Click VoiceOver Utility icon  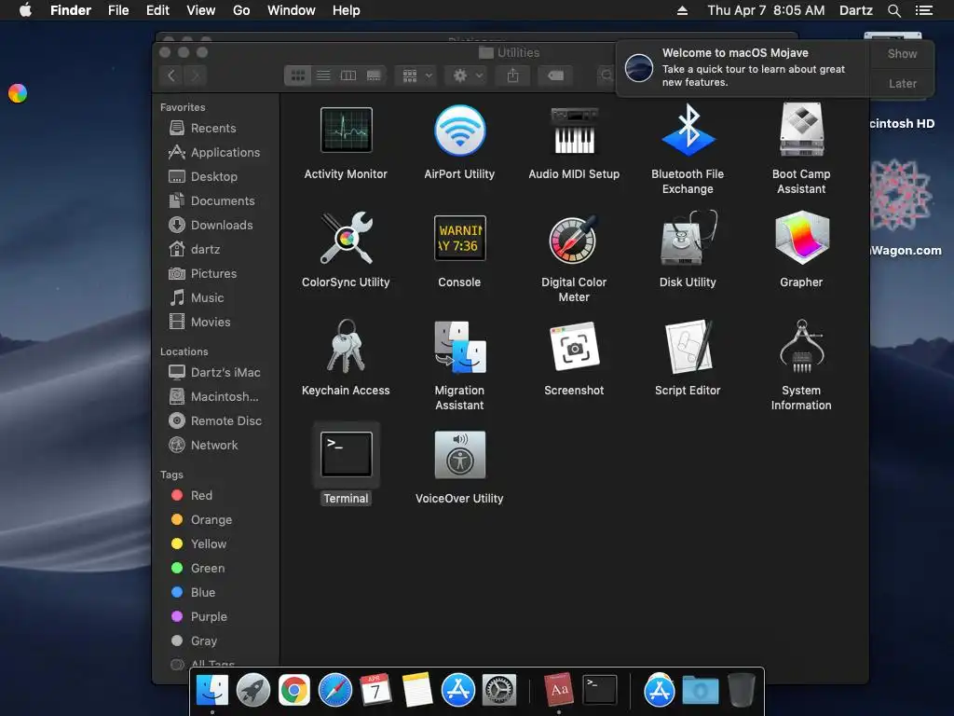460,455
